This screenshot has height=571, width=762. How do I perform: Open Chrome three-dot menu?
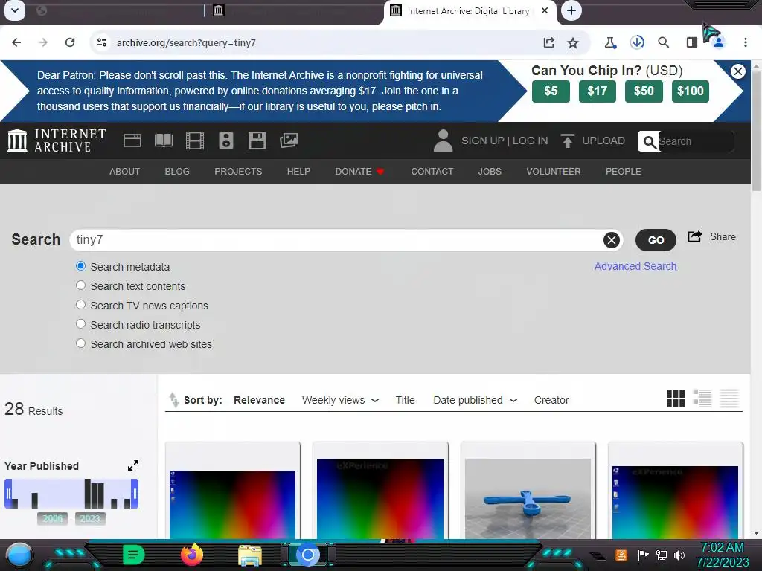pyautogui.click(x=746, y=42)
